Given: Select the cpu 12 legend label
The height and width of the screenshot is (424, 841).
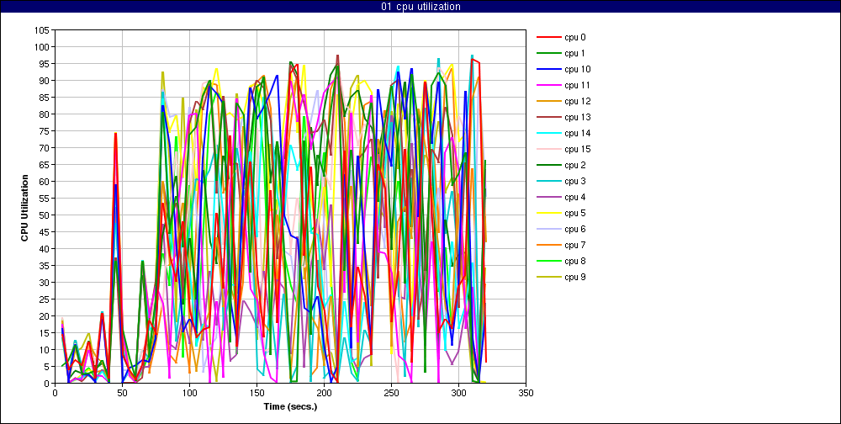Looking at the screenshot, I should pyautogui.click(x=577, y=102).
